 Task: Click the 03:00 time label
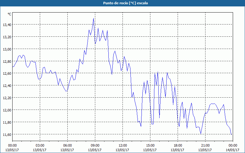pyautogui.click(x=40, y=146)
